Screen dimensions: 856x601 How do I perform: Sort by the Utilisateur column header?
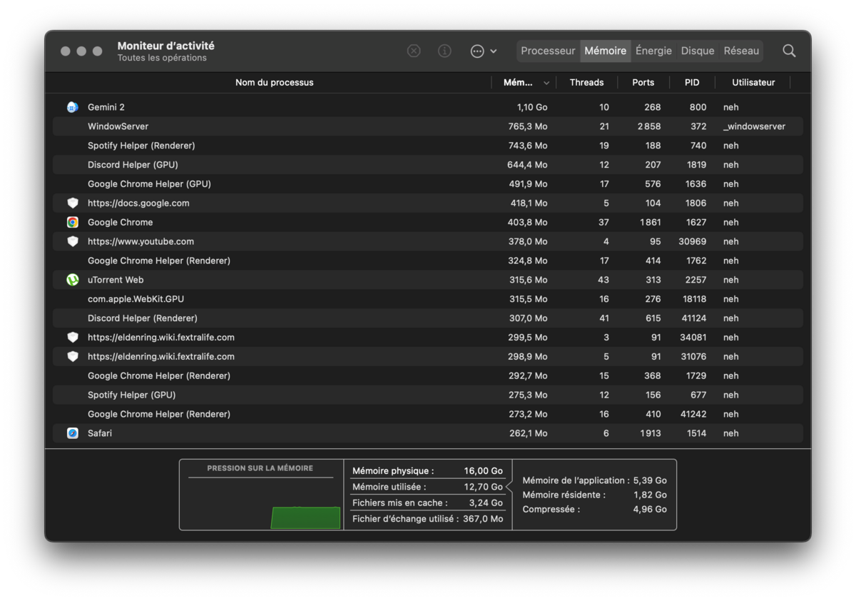click(753, 83)
